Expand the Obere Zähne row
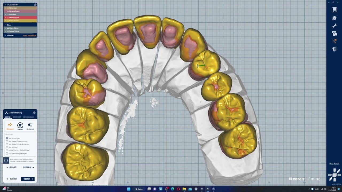 pyautogui.click(x=5, y=28)
